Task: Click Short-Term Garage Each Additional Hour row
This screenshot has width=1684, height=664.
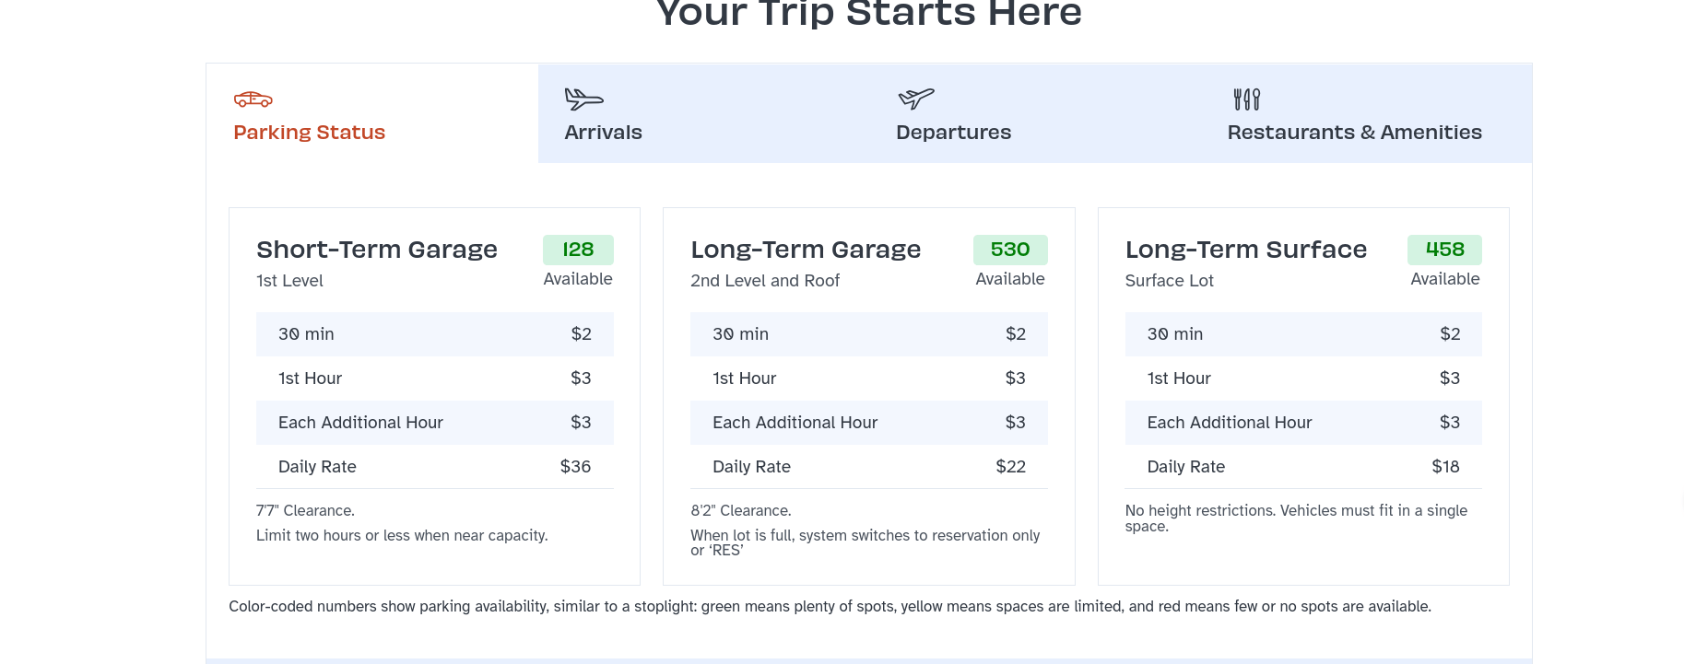Action: point(434,423)
